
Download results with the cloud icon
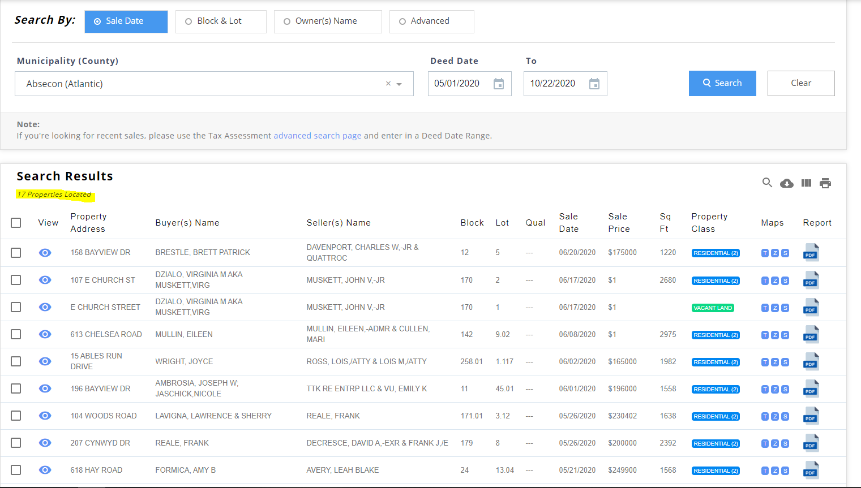pyautogui.click(x=787, y=183)
